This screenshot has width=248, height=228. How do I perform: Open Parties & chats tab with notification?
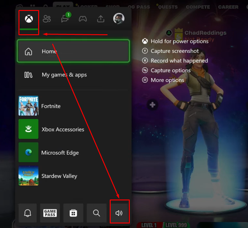click(65, 19)
